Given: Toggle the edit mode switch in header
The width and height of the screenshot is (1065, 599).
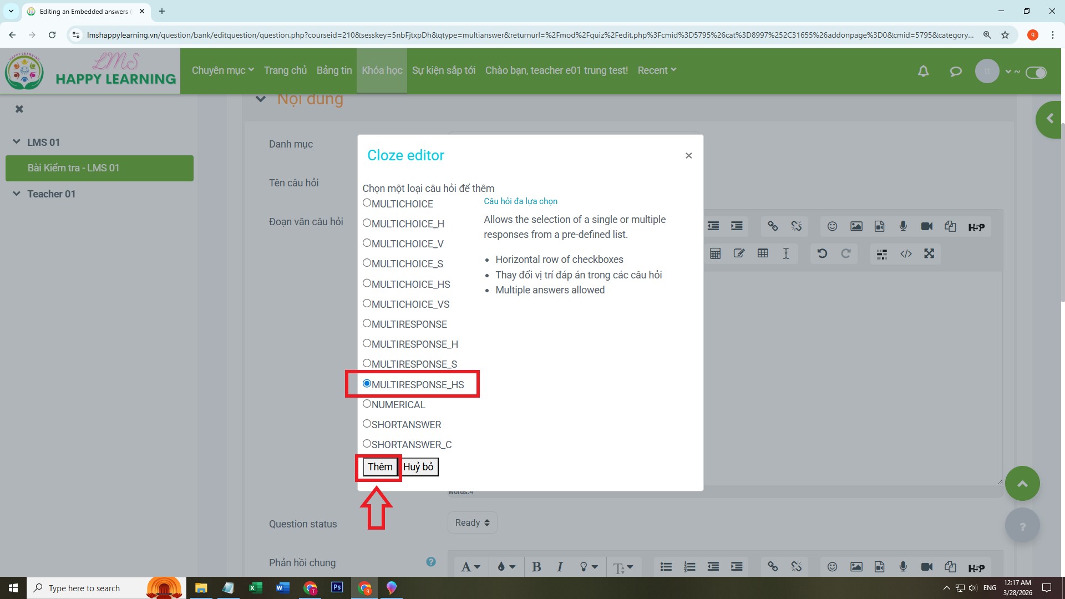Looking at the screenshot, I should point(1036,72).
